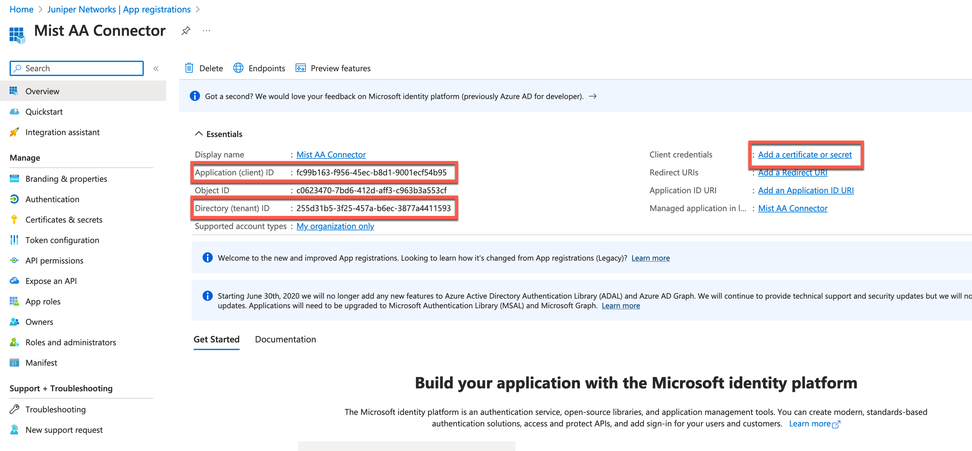The image size is (972, 451).
Task: Switch to the Documentation tab
Action: point(285,339)
